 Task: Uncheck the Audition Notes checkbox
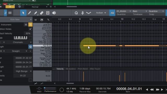(x=30, y=29)
